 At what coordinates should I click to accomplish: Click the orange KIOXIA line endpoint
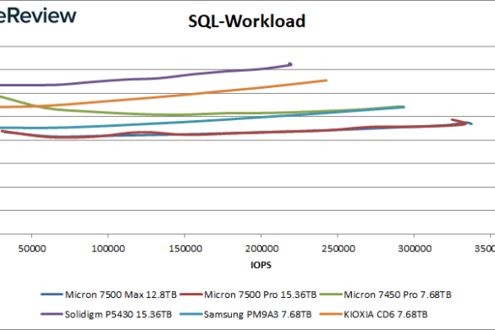(x=326, y=80)
